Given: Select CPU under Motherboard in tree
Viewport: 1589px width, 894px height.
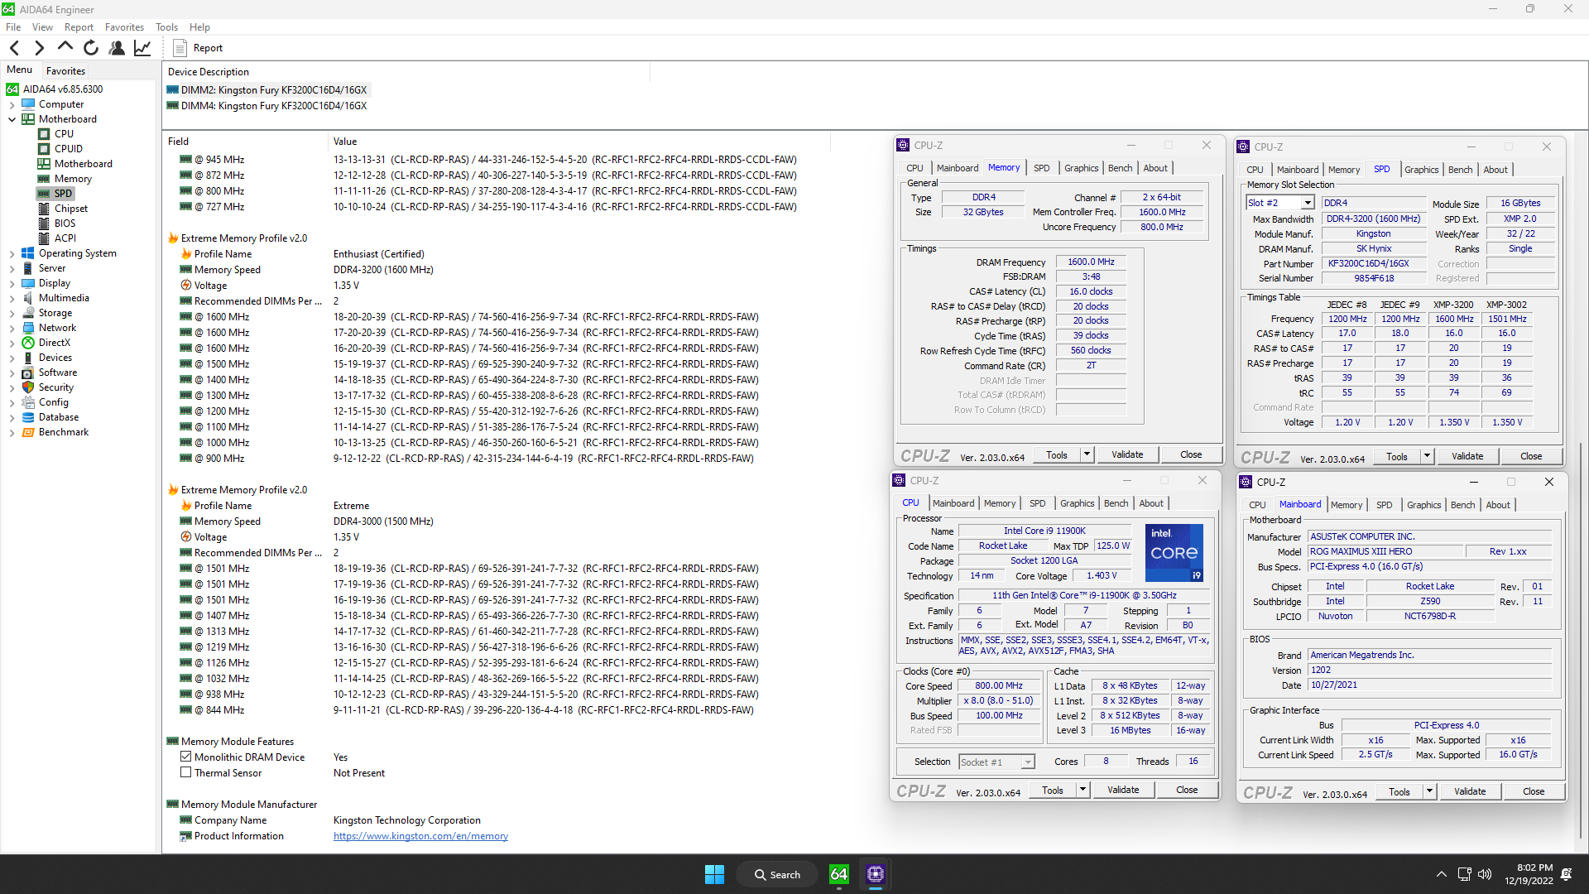Looking at the screenshot, I should [64, 133].
